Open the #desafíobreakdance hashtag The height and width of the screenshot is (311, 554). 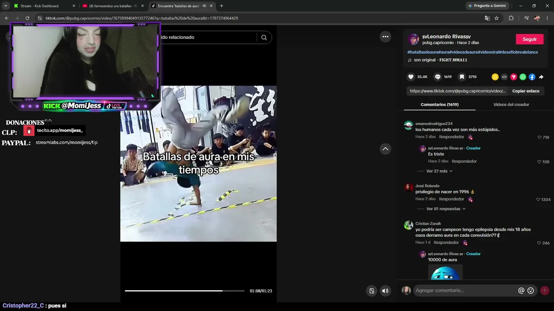click(x=518, y=52)
